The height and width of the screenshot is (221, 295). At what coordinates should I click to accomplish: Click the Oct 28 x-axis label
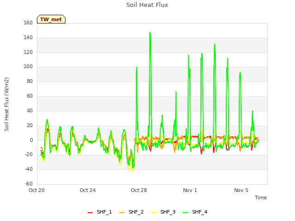[x=139, y=190]
